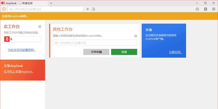Click the green 连接 button
Image resolution: width=218 pixels, height=109 pixels.
(124, 52)
